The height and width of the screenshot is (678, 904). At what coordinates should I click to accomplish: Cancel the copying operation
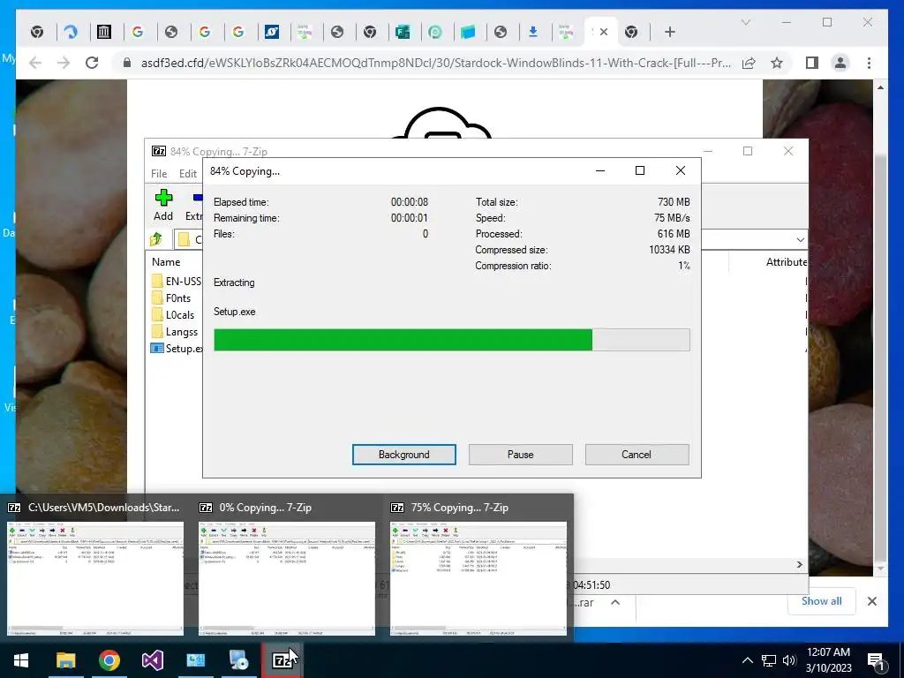click(x=637, y=455)
